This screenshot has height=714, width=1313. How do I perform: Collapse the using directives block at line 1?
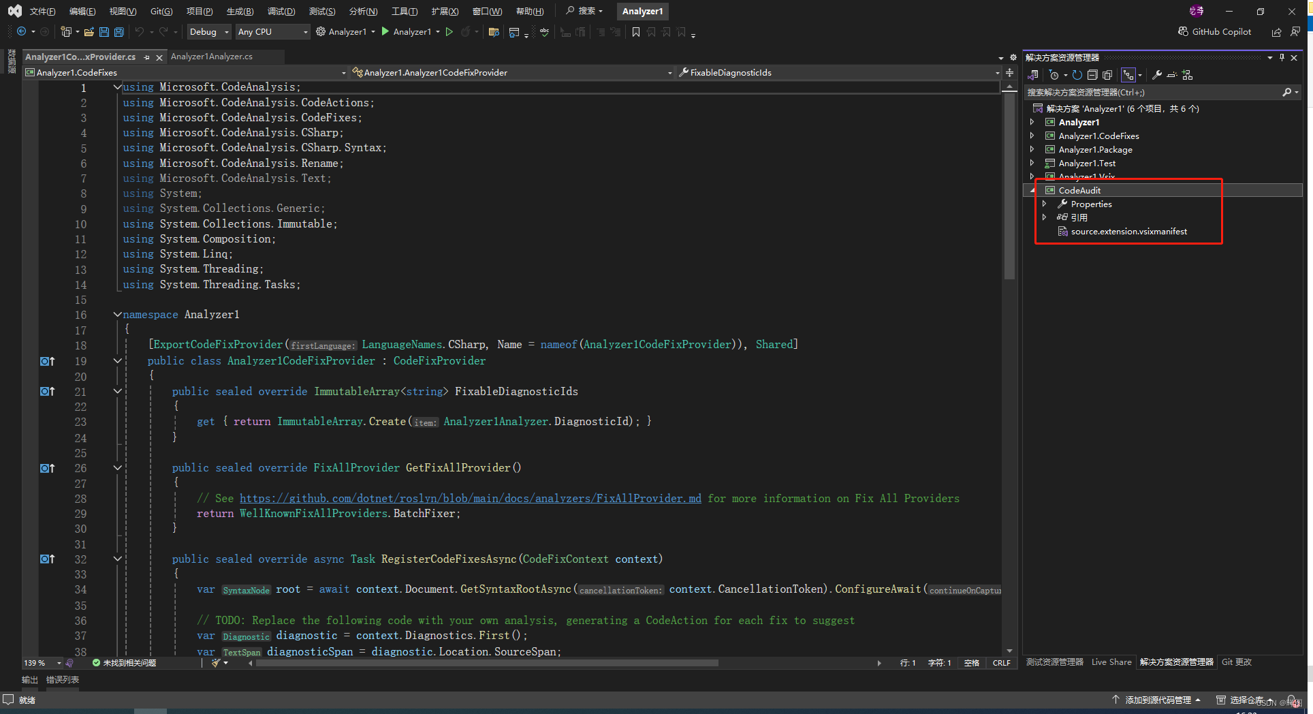(x=117, y=87)
